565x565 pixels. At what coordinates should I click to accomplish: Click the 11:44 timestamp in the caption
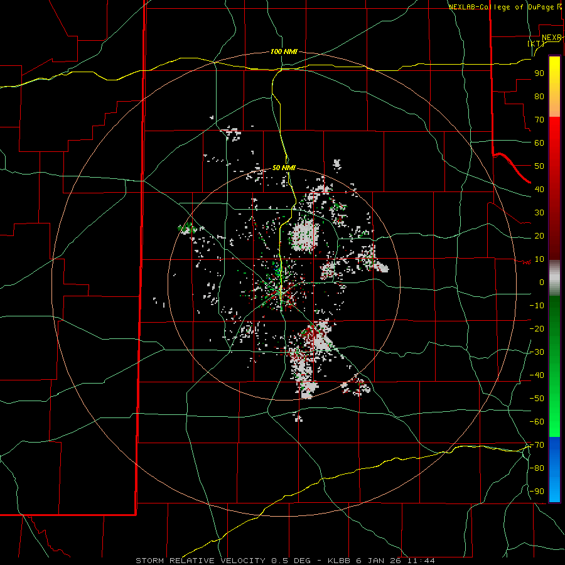coord(421,561)
